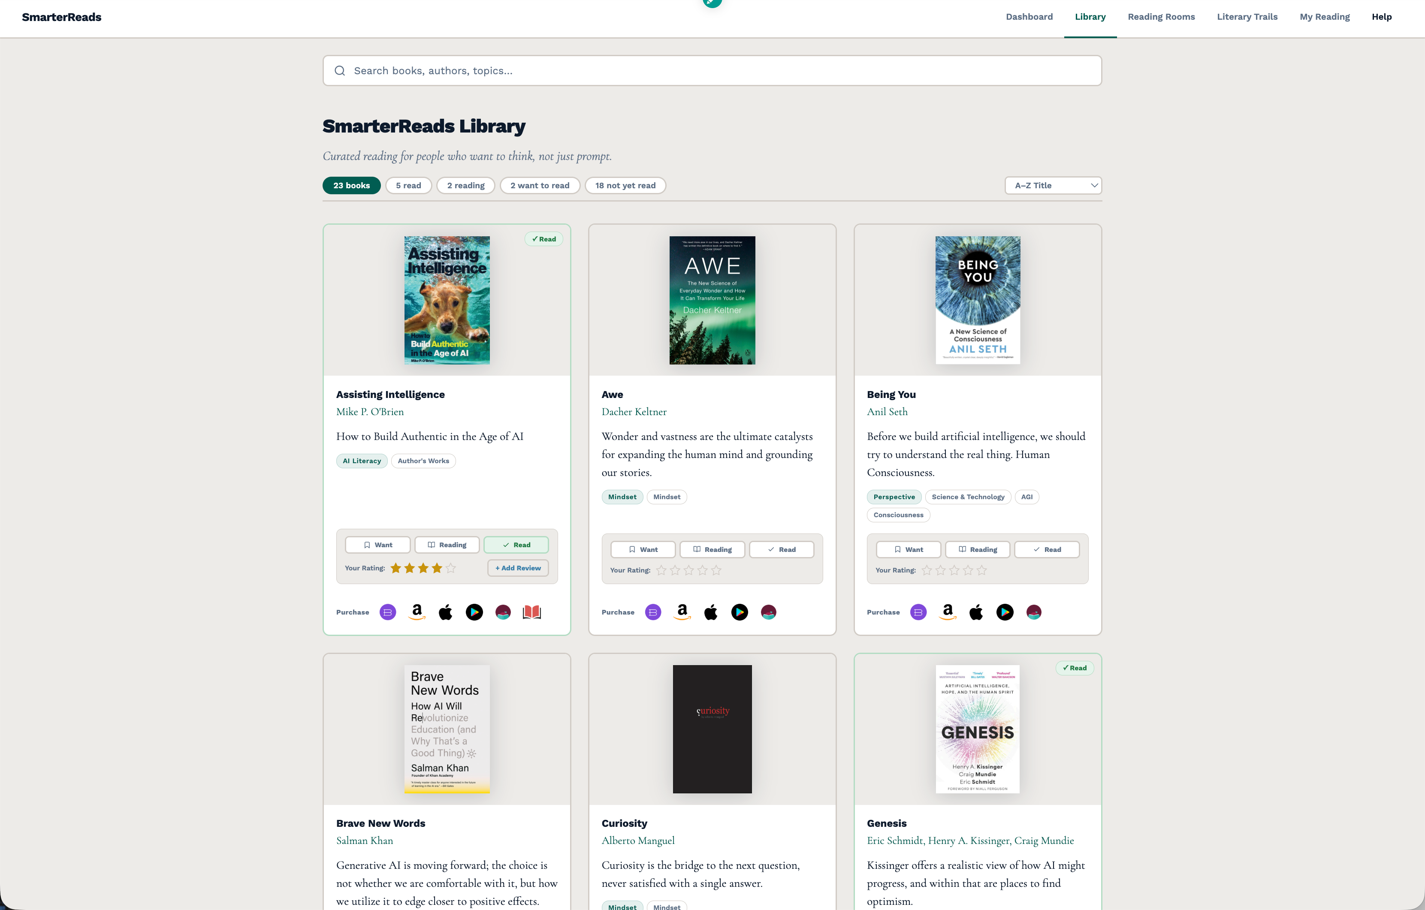The image size is (1425, 910).
Task: Select the 23 books filter
Action: click(x=351, y=185)
